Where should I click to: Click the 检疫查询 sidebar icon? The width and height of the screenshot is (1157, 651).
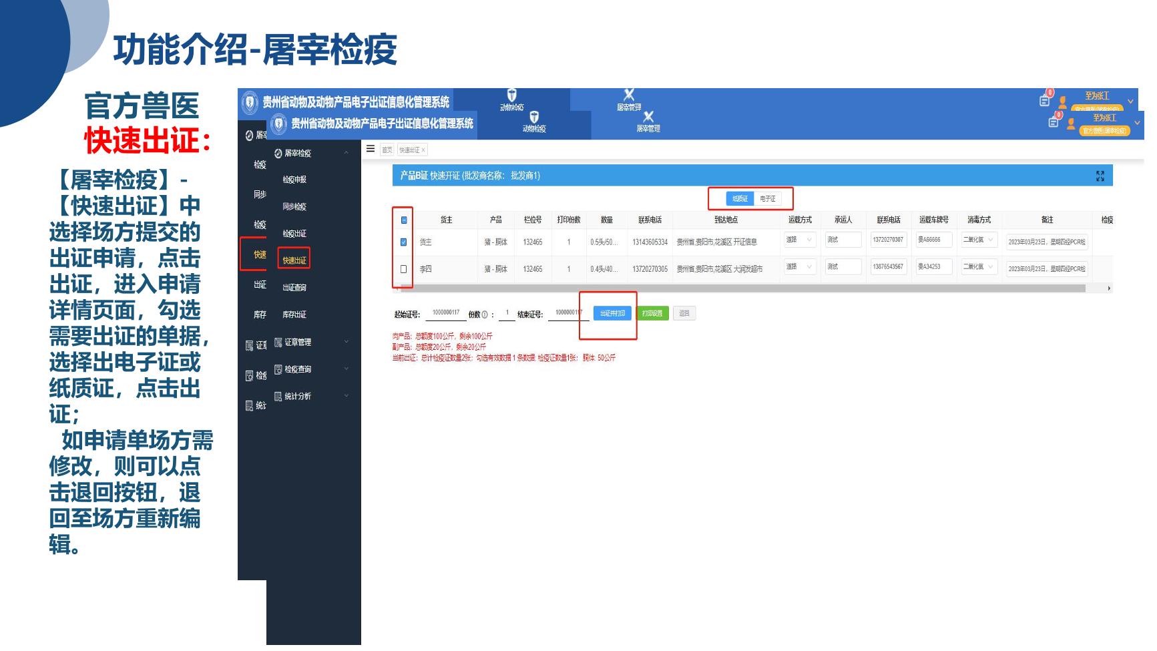(x=278, y=369)
